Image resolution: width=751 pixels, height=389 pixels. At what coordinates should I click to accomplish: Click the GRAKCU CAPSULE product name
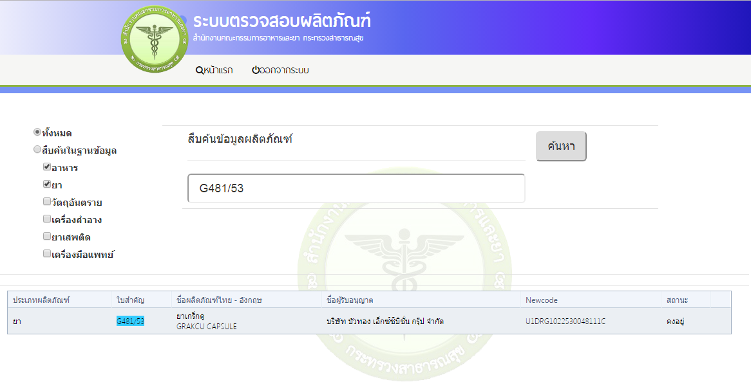click(x=206, y=326)
